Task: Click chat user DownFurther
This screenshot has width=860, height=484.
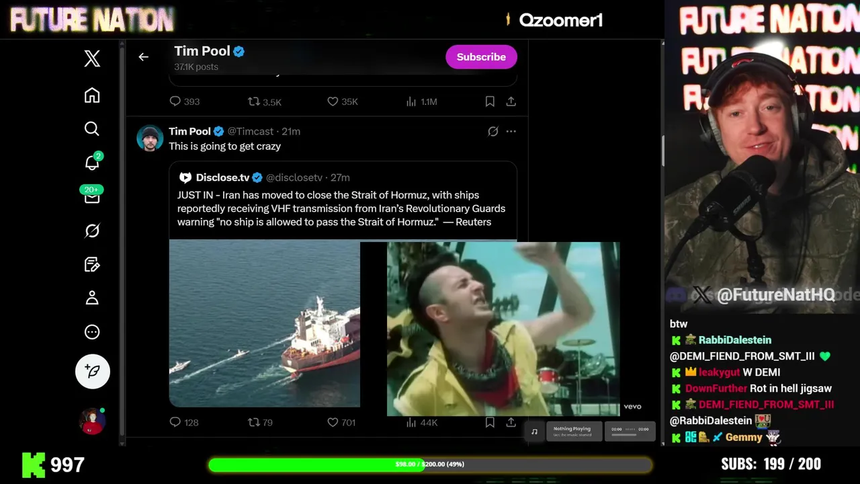Action: point(716,389)
